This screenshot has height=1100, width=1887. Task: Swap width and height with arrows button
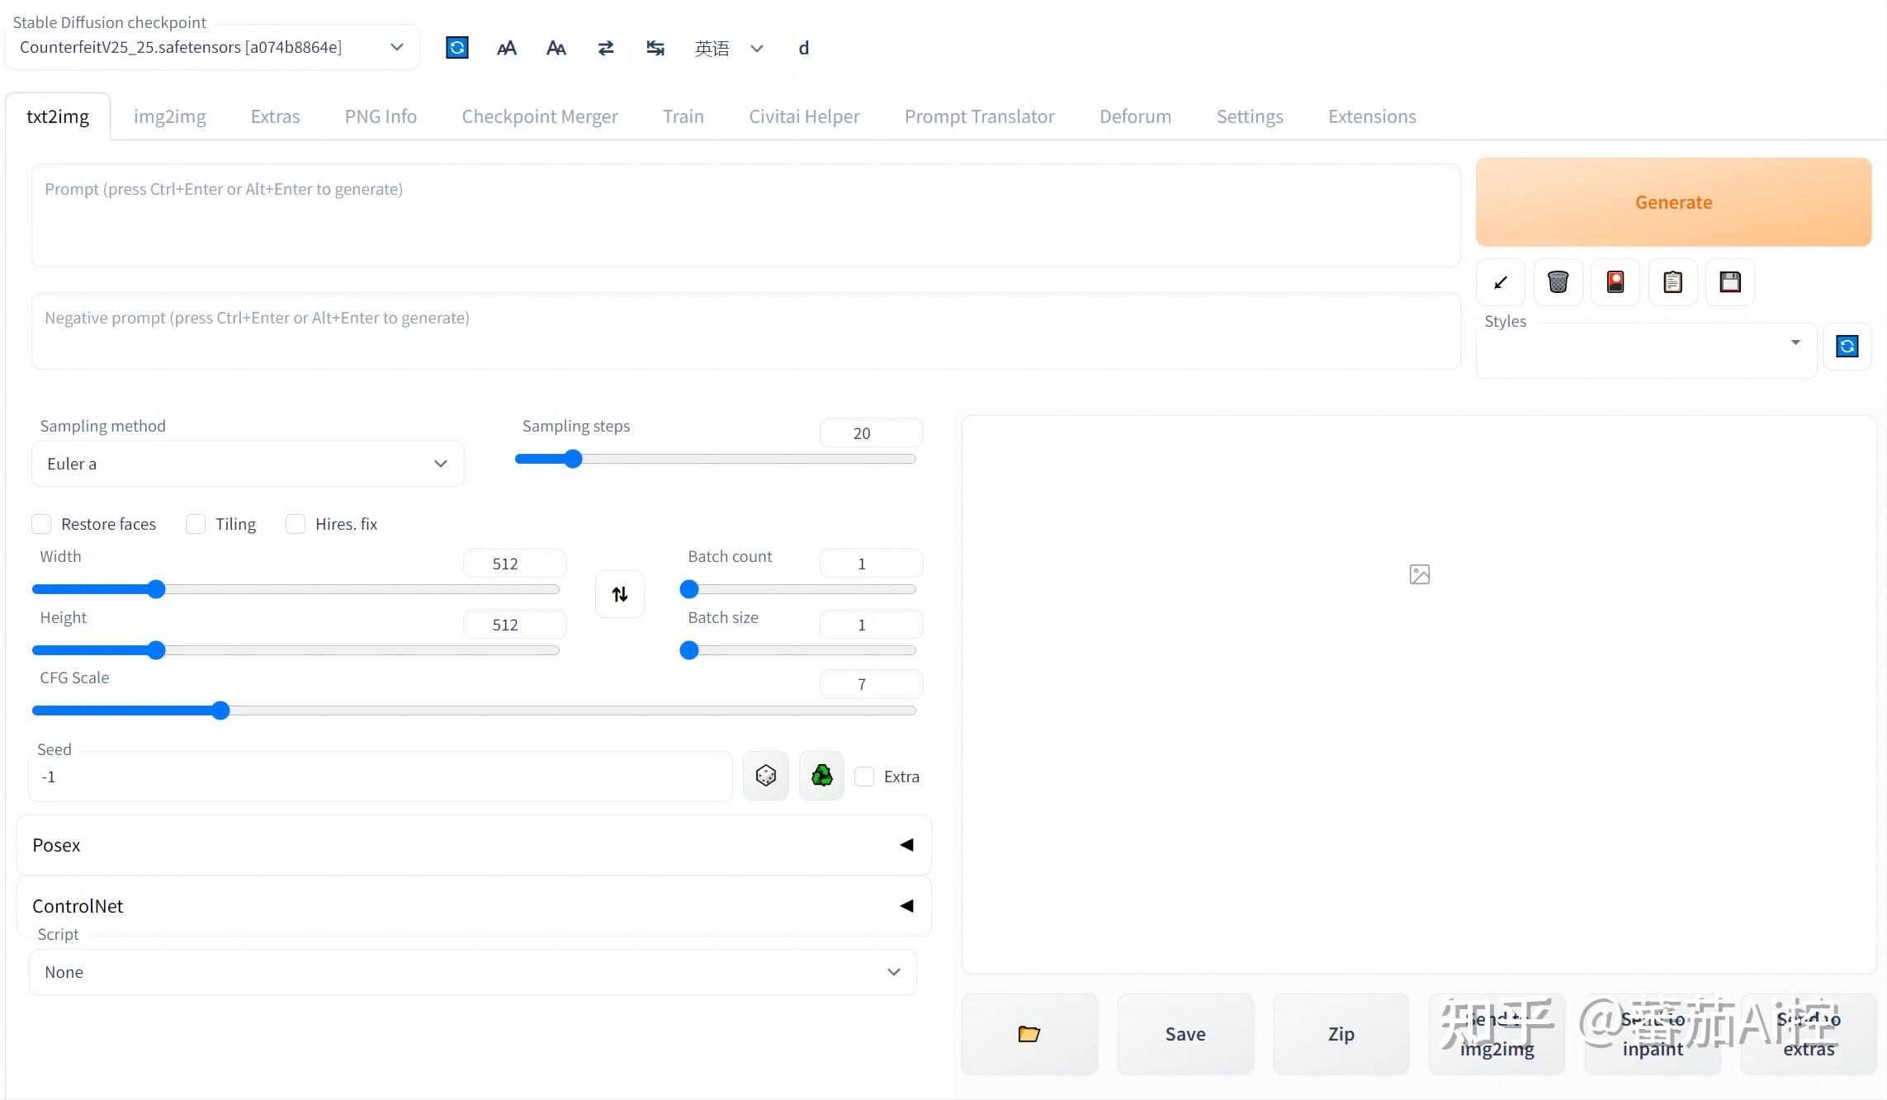(620, 594)
